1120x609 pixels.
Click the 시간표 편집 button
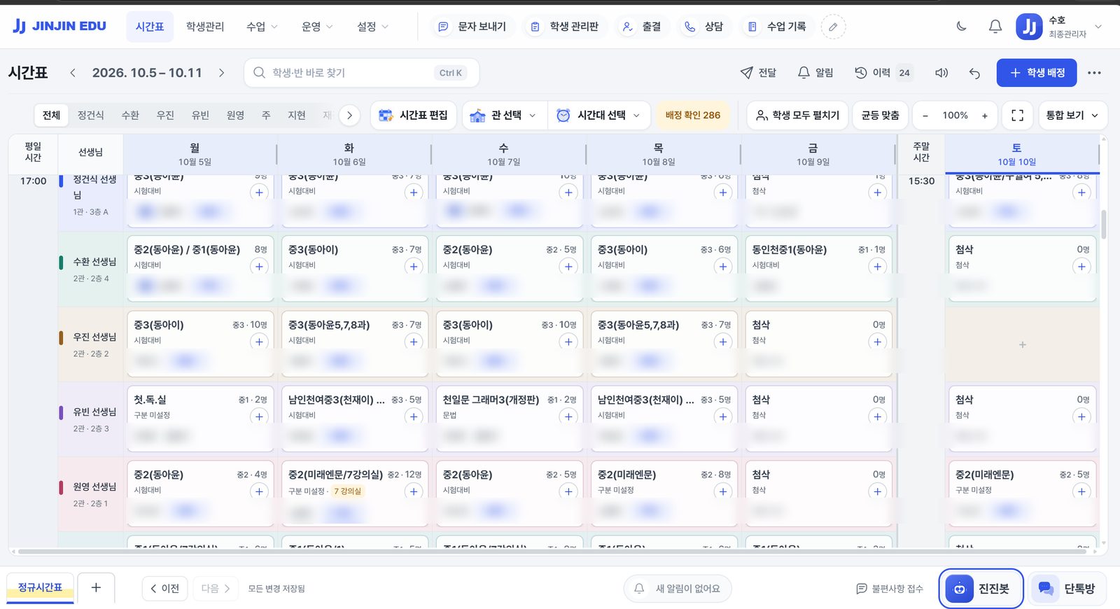[x=414, y=115]
